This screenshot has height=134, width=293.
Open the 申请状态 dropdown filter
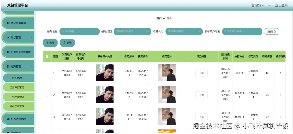184,32
